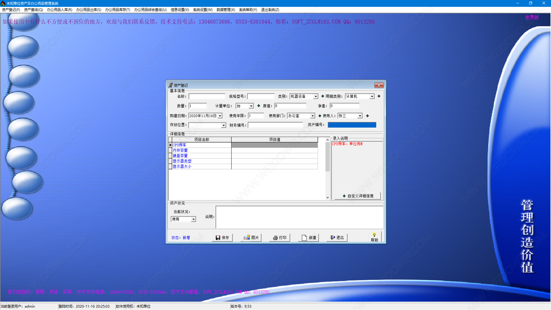Viewport: 551px width, 310px height.
Task: Close the 资产登记 dialog with red X
Action: click(379, 85)
